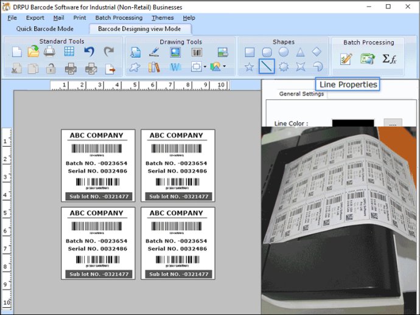Open the Help menu
The height and width of the screenshot is (315, 420).
189,18
